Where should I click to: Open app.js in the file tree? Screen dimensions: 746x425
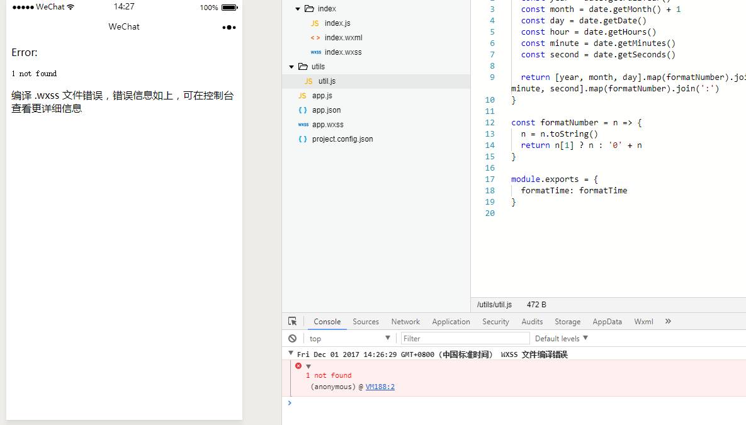[x=322, y=96]
